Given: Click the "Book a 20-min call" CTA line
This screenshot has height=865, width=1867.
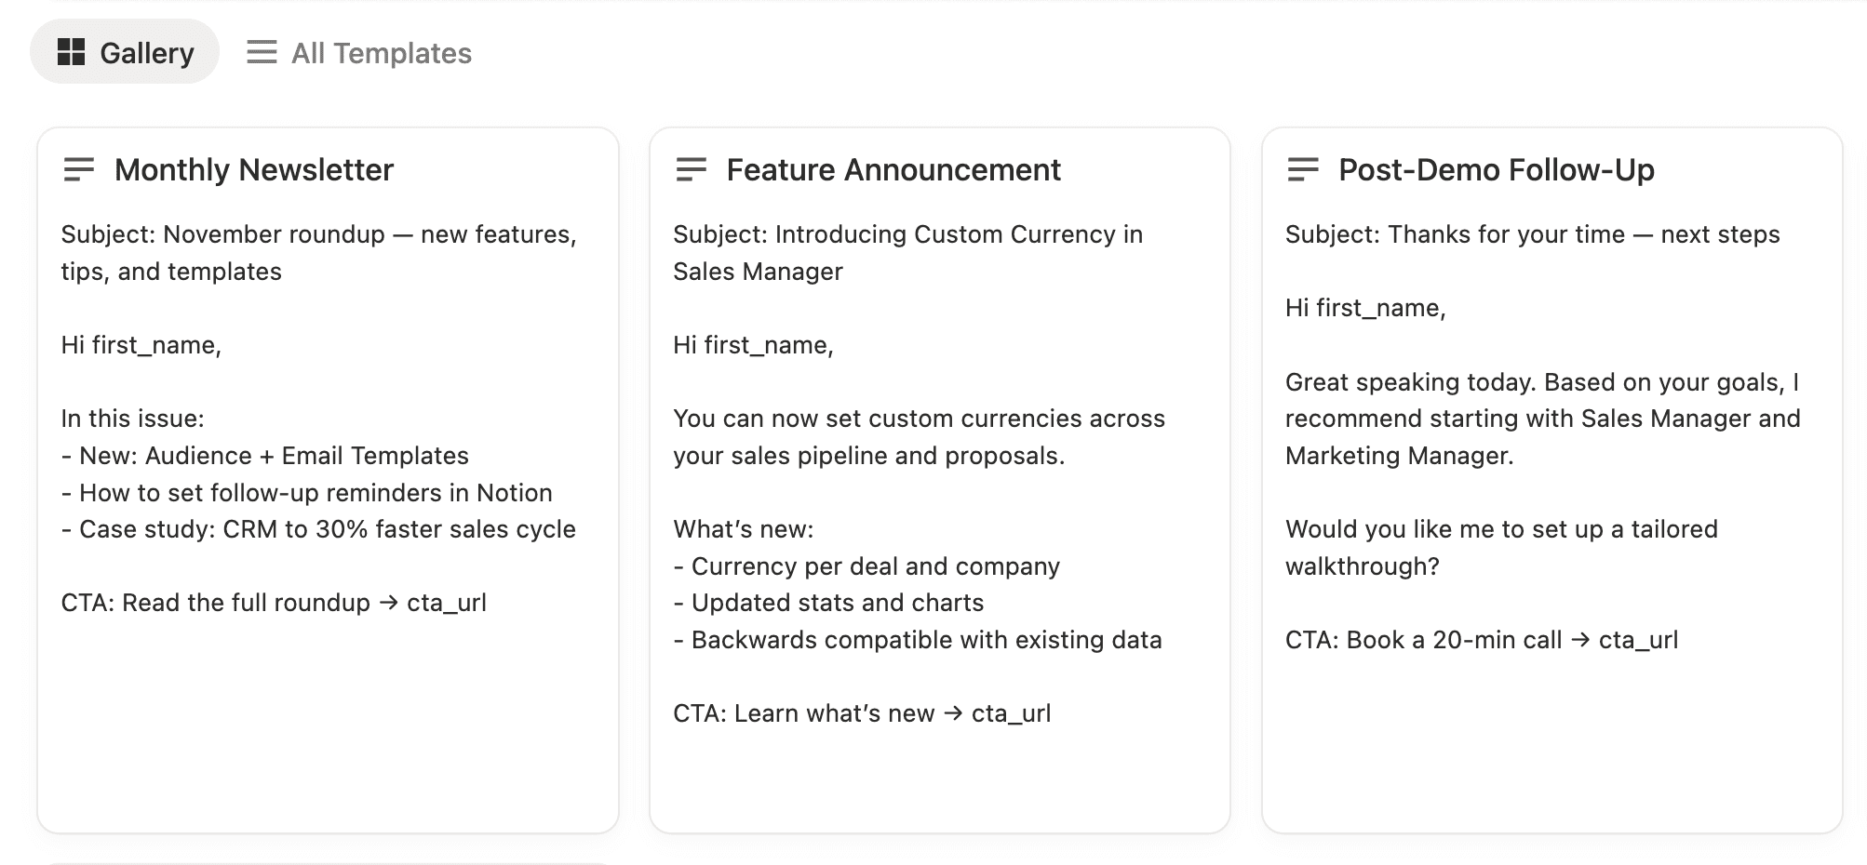Looking at the screenshot, I should pyautogui.click(x=1482, y=640).
